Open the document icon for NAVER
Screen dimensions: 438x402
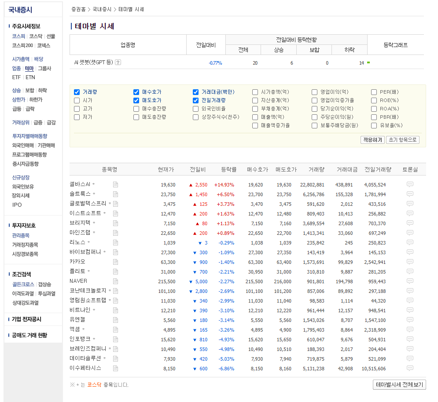click(x=116, y=281)
